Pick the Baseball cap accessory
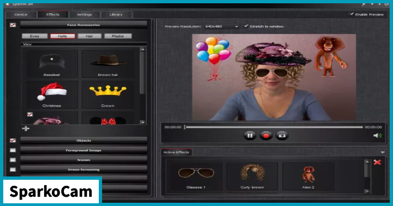This screenshot has height=206, width=393. 52,64
